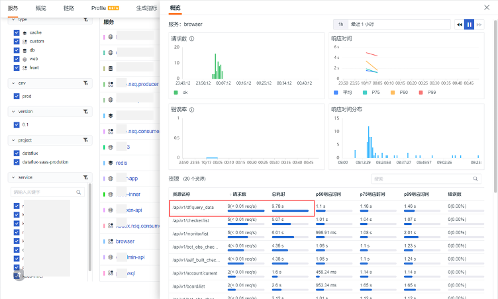Uncheck the cache type checkbox
Viewport: 498px width, 299px height.
coord(17,32)
